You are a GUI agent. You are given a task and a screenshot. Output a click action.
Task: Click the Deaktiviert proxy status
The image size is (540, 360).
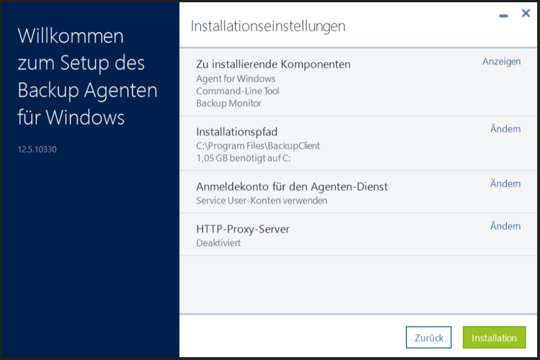(x=218, y=243)
